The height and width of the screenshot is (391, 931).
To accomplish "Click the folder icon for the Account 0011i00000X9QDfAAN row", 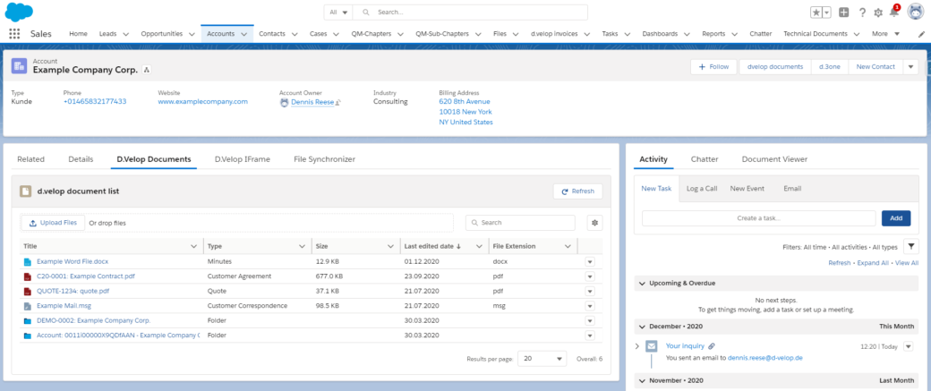I will coord(27,336).
